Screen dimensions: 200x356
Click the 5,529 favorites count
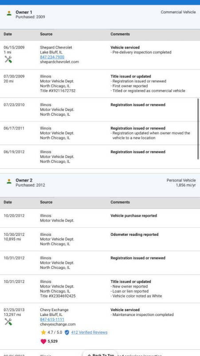(x=52, y=341)
